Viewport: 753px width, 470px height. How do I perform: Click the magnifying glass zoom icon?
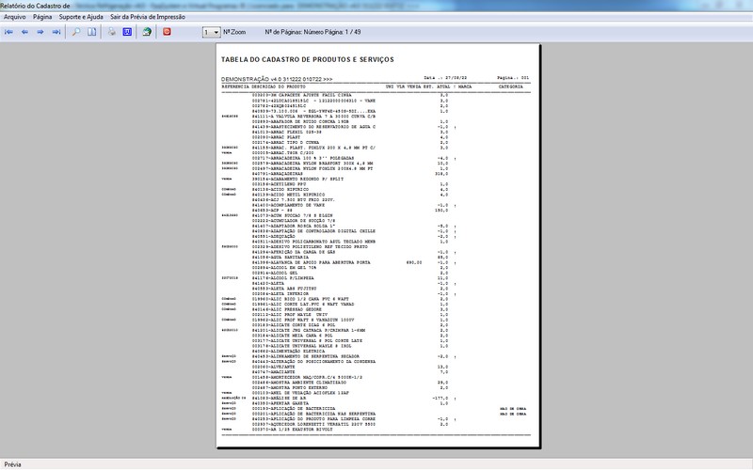(76, 32)
